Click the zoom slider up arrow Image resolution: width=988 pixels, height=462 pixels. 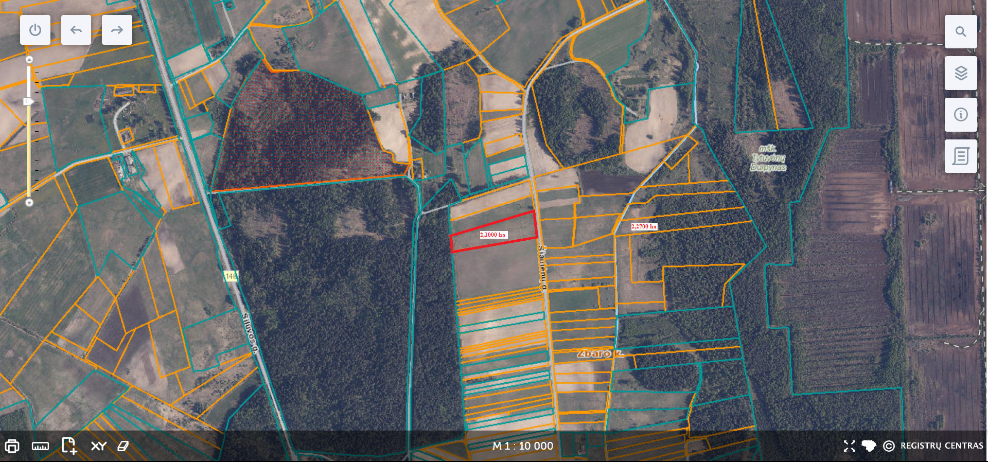pyautogui.click(x=29, y=60)
